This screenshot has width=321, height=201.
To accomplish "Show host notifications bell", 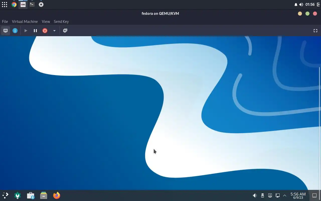I will click(296, 5).
